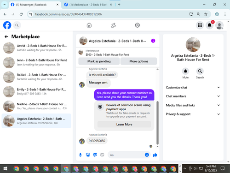
Task: Open the volume control in system tray
Action: (x=195, y=169)
